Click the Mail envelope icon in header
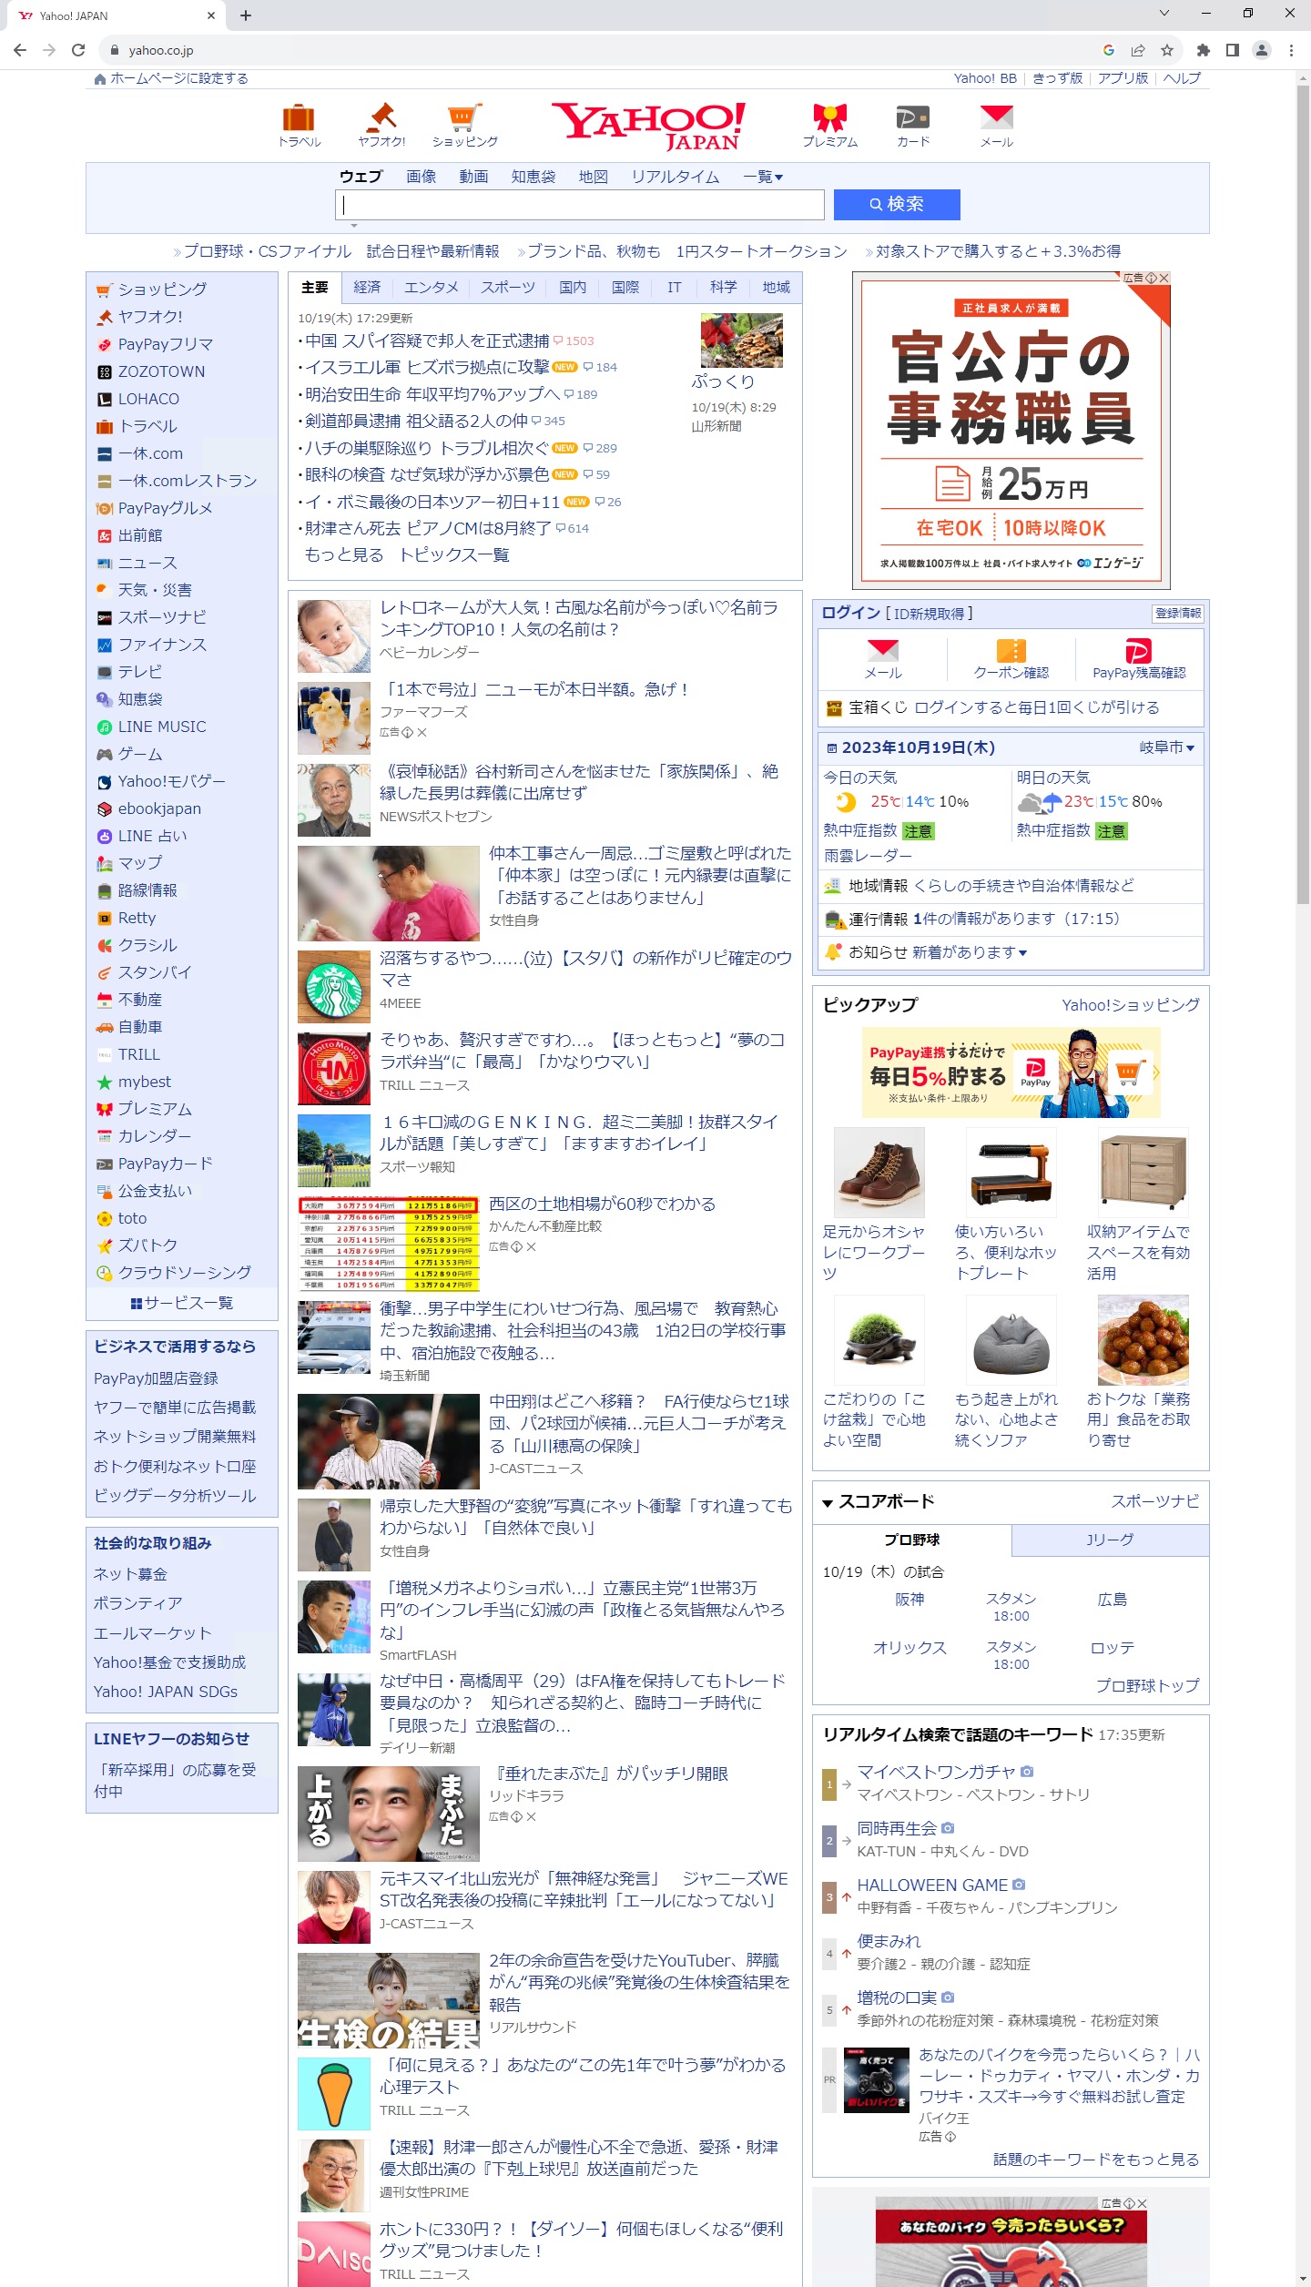Screen dimensions: 1311x2287 coord(996,119)
